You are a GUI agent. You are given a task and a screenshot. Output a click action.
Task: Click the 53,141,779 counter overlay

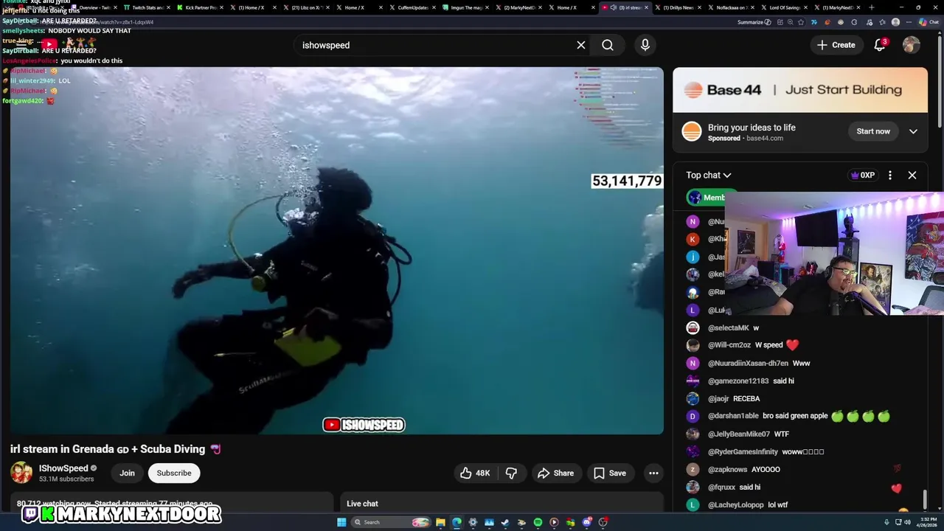pos(627,181)
